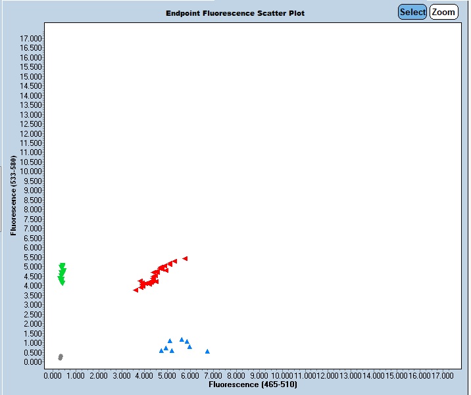The image size is (471, 395).
Task: Click the leftmost blue triangle data point
Action: tap(161, 351)
